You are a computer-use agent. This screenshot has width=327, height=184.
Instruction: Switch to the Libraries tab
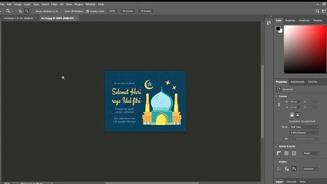coord(313,82)
